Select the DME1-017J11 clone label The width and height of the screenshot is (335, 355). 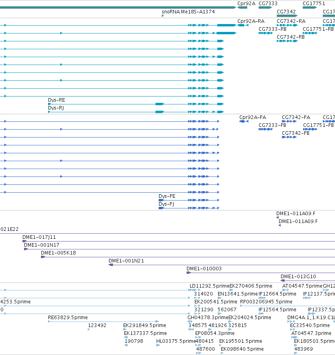click(39, 237)
